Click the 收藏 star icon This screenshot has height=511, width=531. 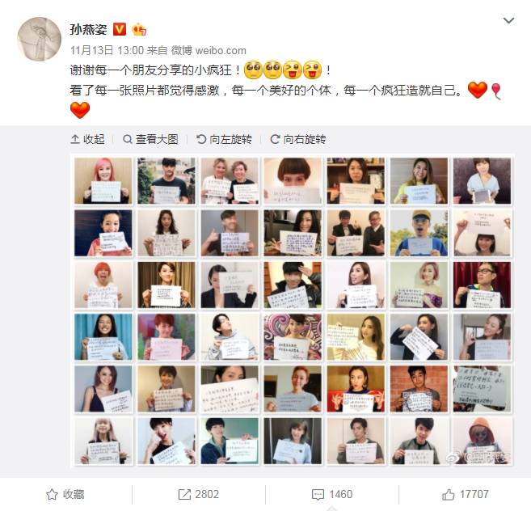[x=52, y=494]
